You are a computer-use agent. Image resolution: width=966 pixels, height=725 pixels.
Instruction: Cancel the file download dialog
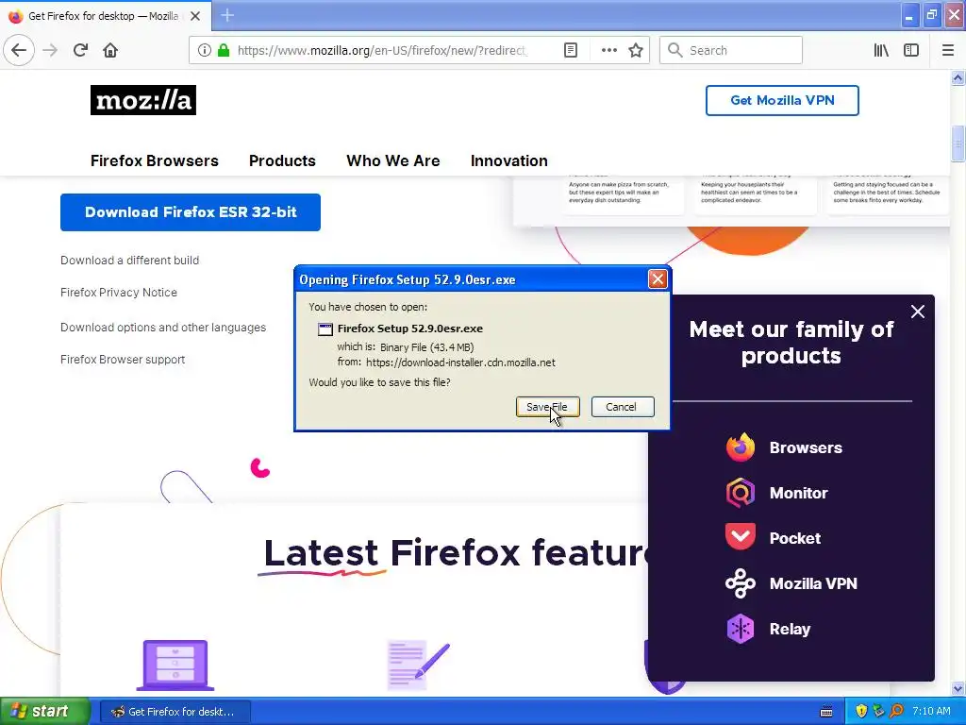pyautogui.click(x=623, y=407)
